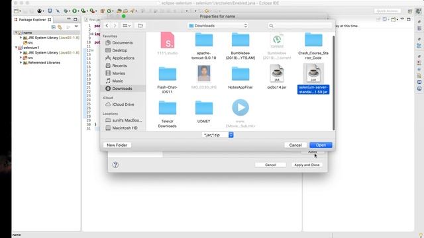The image size is (424, 238).
Task: Click Cancel in the Properties dialog
Action: pos(270,165)
